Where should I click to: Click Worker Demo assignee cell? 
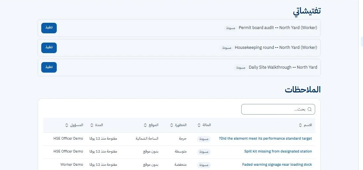tap(72, 164)
